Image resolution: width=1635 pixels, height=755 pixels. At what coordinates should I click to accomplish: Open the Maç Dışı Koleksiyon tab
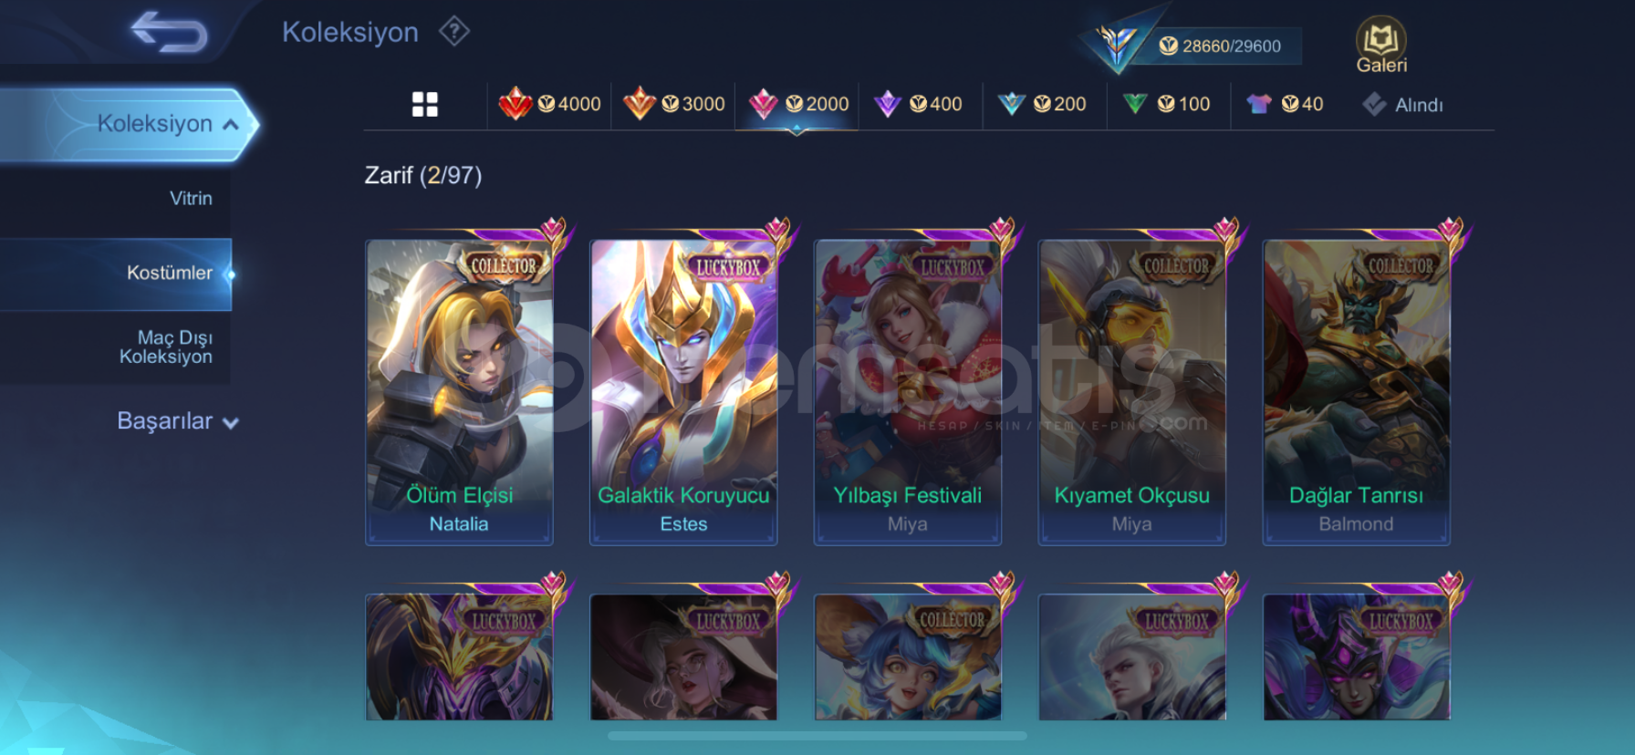pyautogui.click(x=166, y=347)
